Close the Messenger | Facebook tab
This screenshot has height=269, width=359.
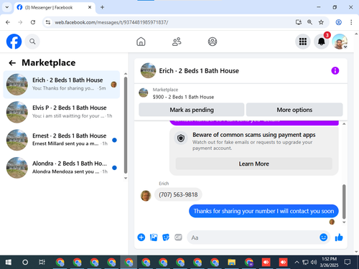click(x=90, y=7)
